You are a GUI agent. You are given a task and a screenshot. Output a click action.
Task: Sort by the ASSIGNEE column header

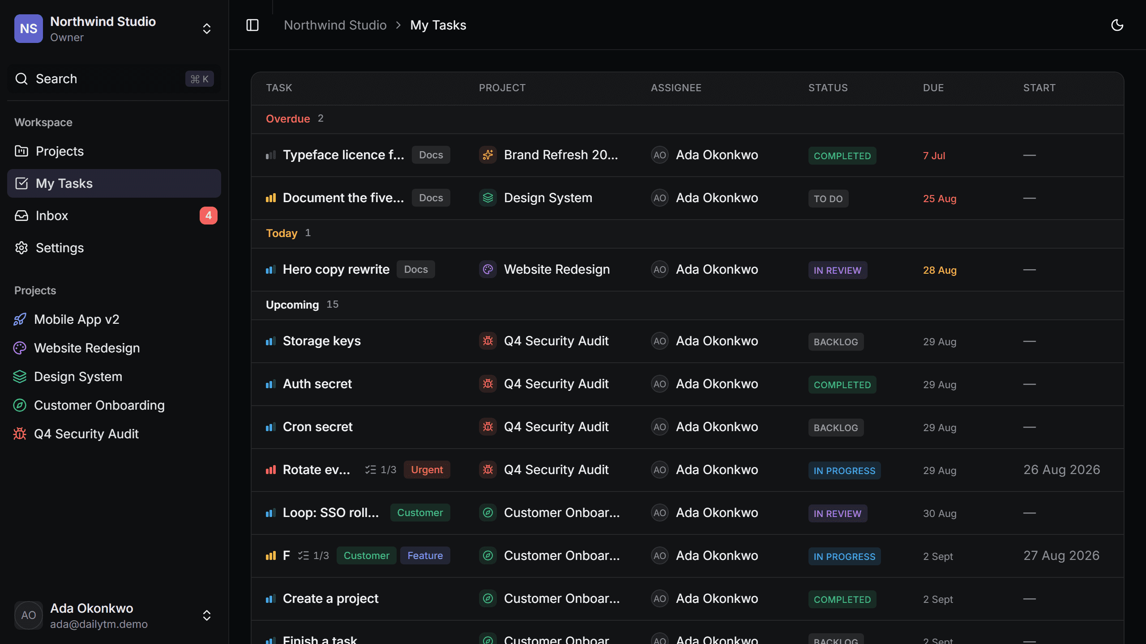(676, 88)
